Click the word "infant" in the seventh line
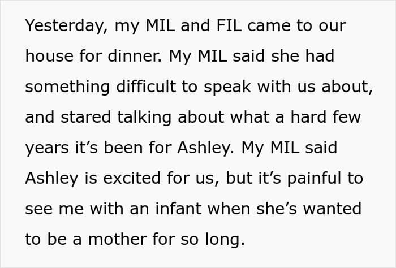The image size is (396, 268). coord(178,209)
